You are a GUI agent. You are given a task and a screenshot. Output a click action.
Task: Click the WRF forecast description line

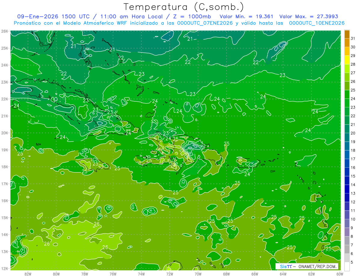click(179, 23)
